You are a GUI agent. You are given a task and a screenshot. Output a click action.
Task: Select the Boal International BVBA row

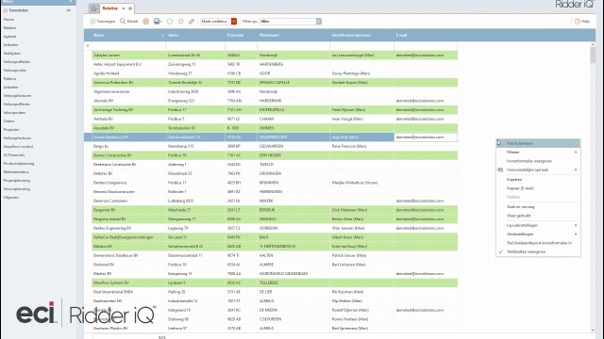271,292
